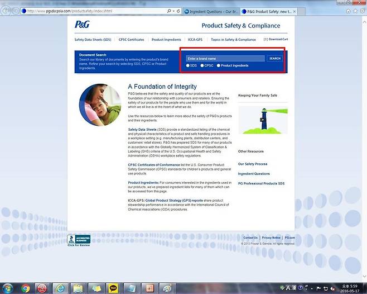Switch to the Ingredient Questions tab
Screen dimensions: 367x294
[x=211, y=12]
